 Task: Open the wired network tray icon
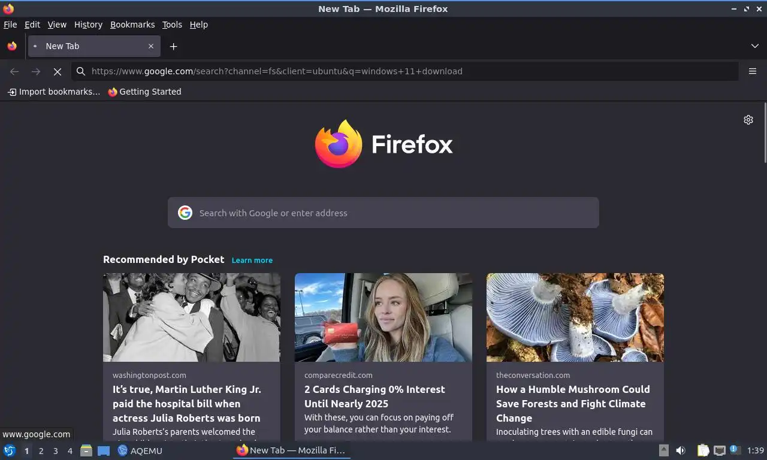(x=720, y=450)
